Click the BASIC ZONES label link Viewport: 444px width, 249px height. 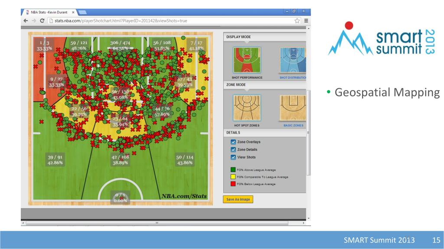click(x=294, y=125)
